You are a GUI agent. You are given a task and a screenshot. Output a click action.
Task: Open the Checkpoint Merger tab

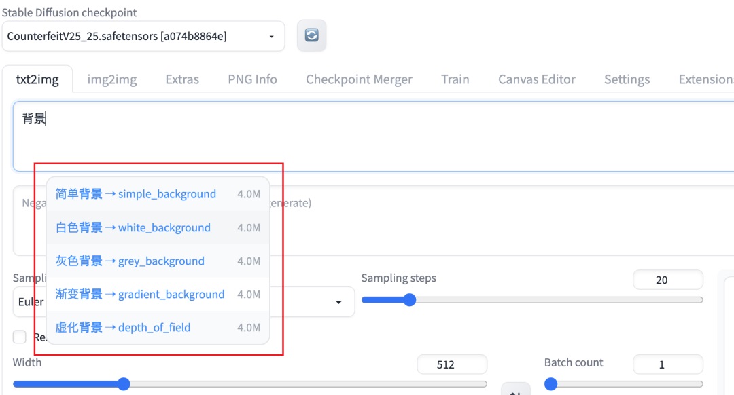coord(359,79)
